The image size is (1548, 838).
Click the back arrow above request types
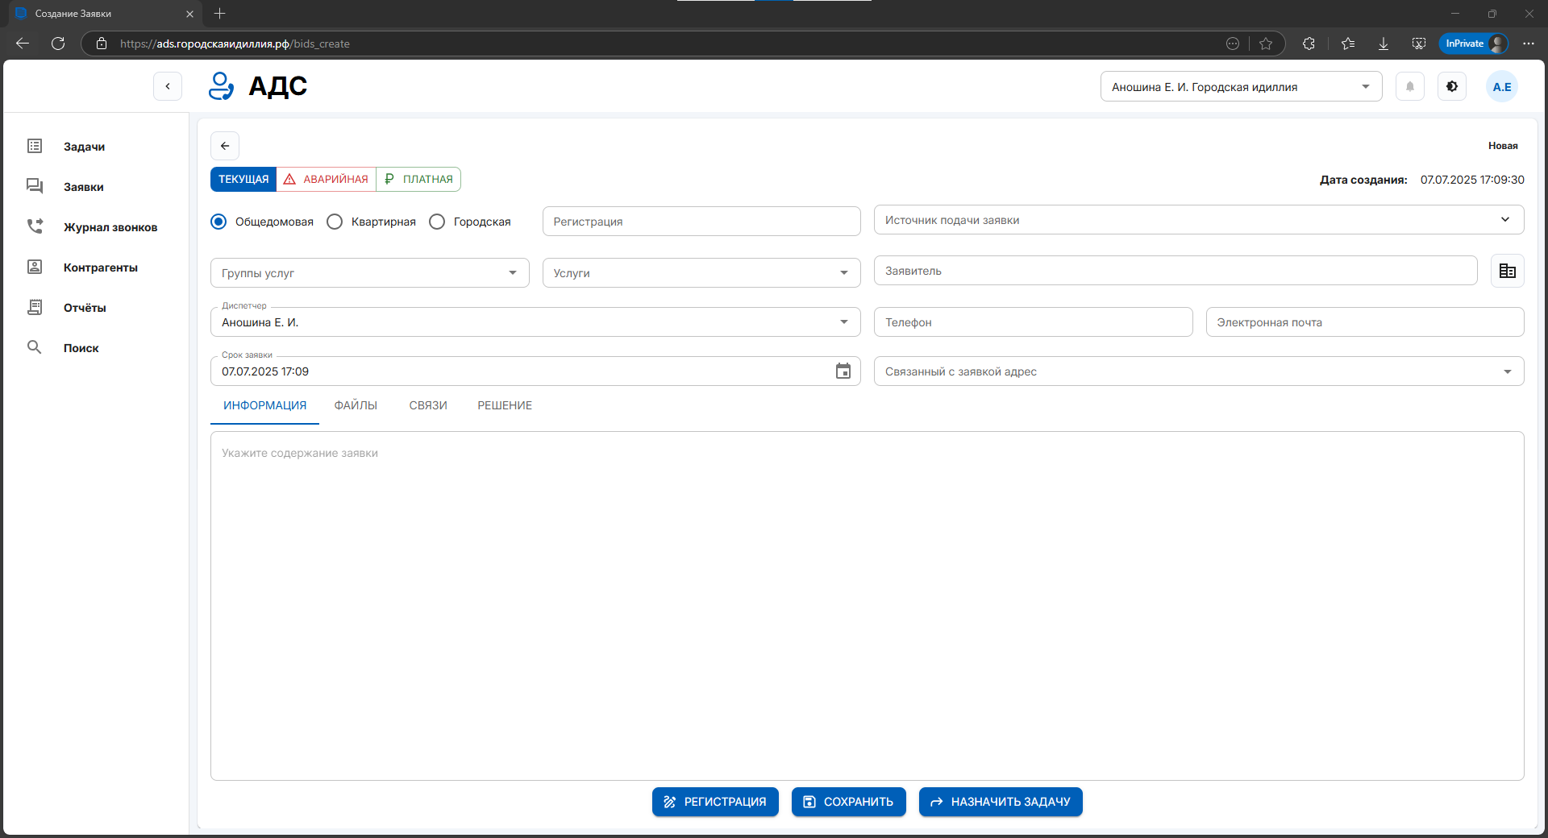tap(225, 146)
